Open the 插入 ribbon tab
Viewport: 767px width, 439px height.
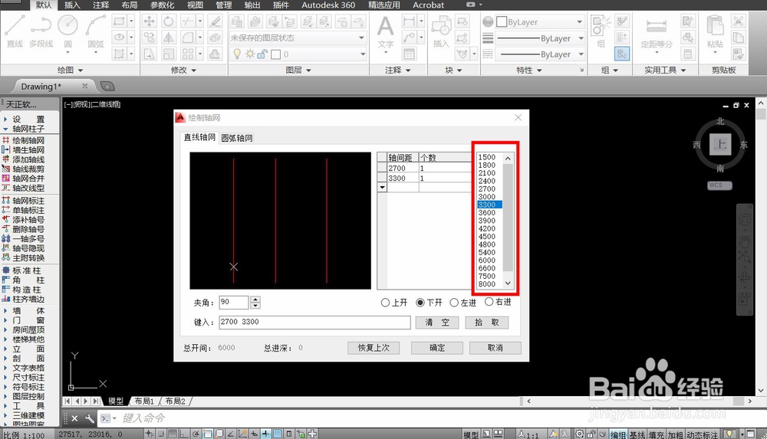click(72, 5)
